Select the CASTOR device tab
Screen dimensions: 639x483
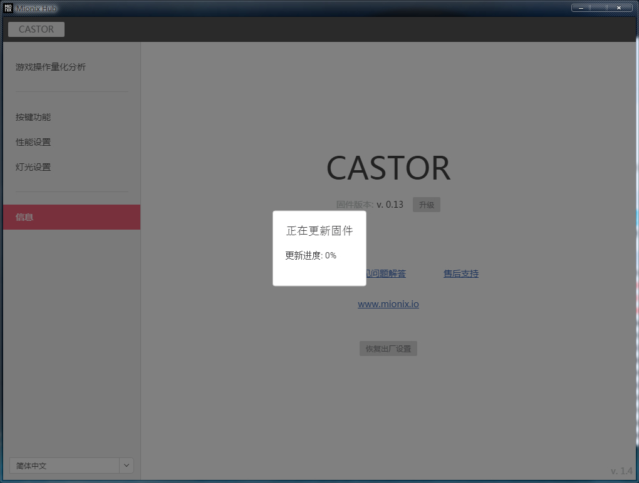[36, 29]
